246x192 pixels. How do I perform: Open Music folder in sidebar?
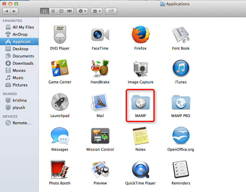point(19,78)
